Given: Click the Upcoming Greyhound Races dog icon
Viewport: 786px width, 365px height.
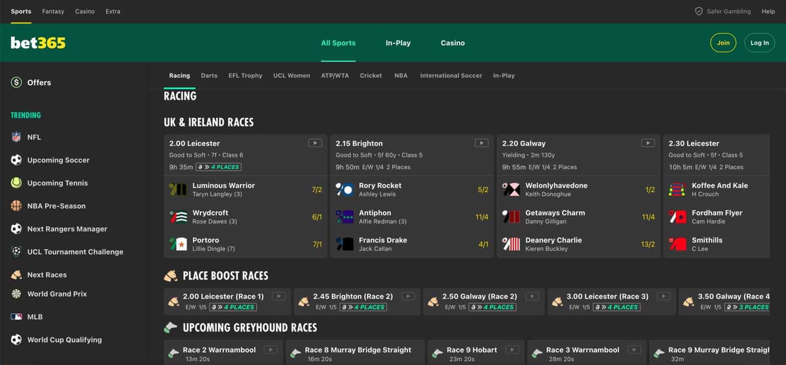Looking at the screenshot, I should tap(170, 327).
